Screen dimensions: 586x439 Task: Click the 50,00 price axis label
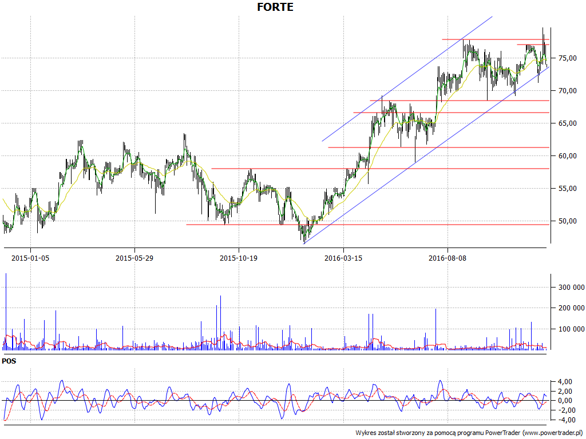coord(567,221)
